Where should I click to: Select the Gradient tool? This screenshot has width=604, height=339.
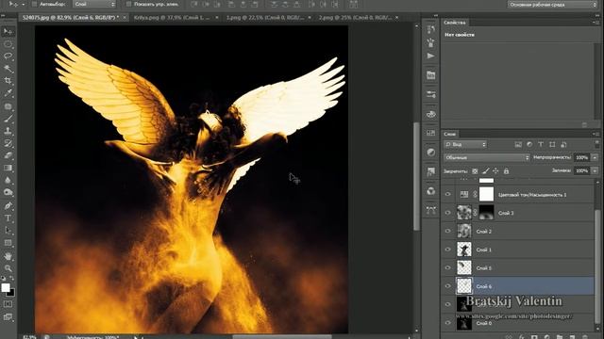coord(8,168)
